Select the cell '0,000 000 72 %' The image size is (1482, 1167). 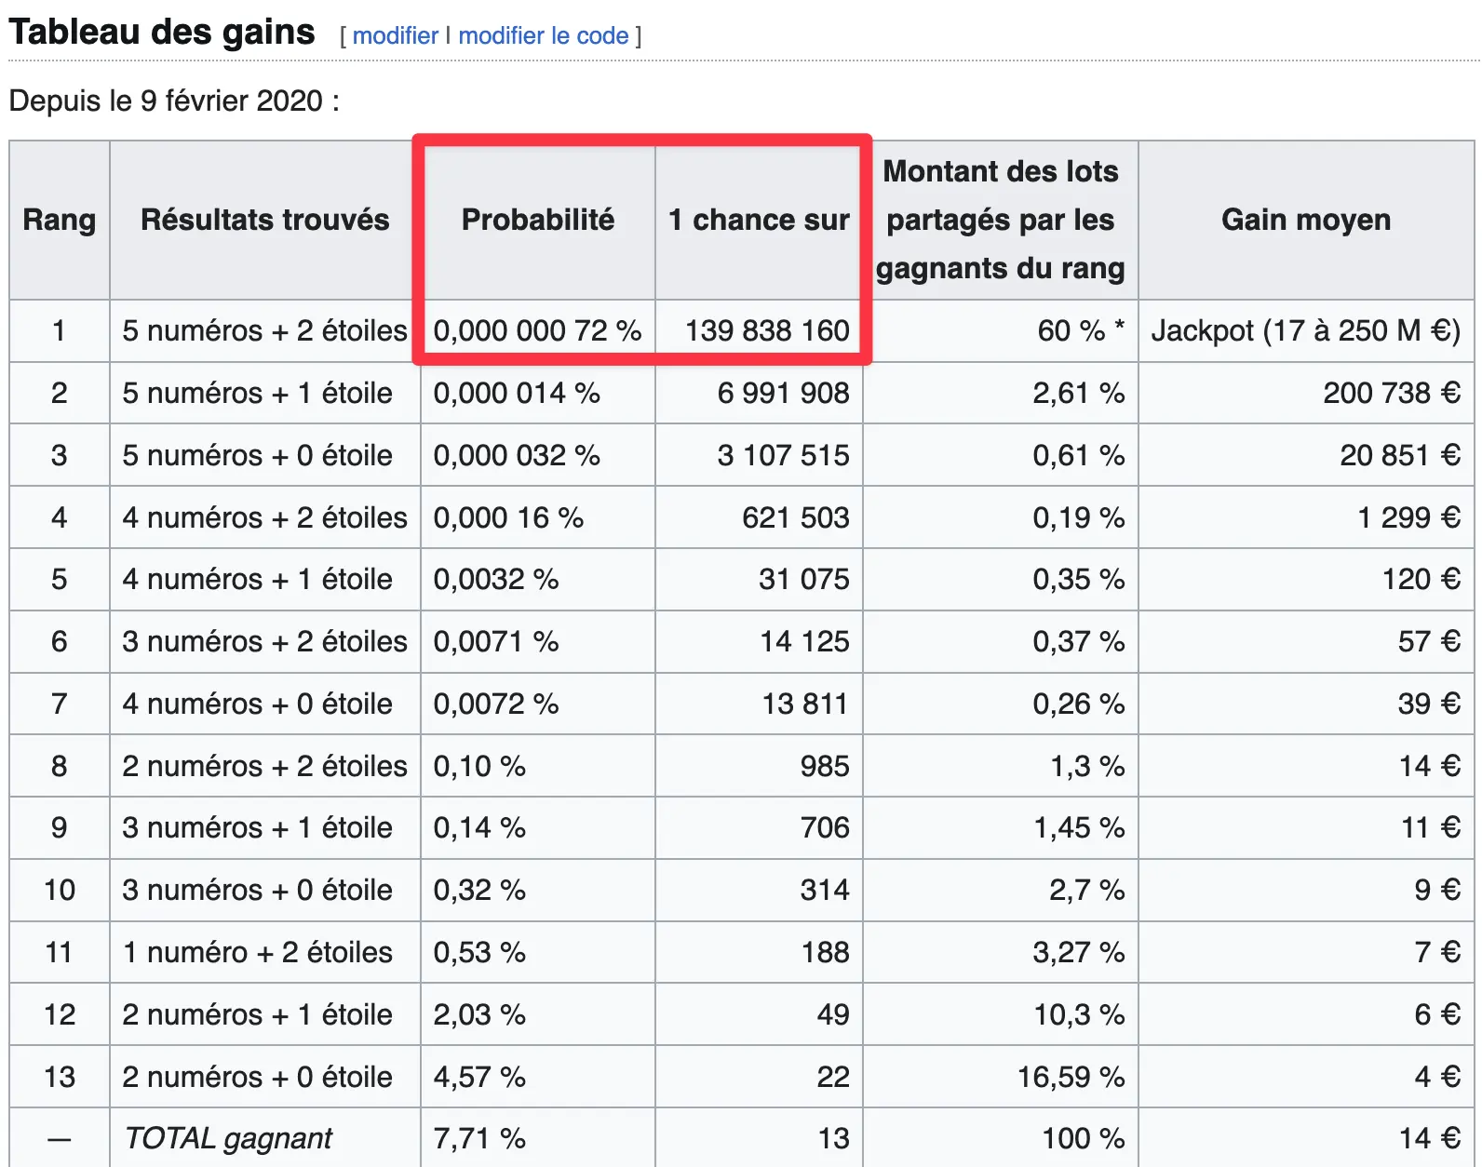538,331
